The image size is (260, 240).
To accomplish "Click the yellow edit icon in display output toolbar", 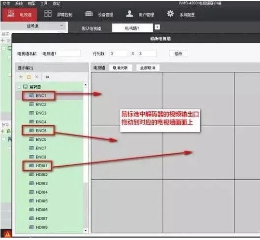I will point(29,77).
